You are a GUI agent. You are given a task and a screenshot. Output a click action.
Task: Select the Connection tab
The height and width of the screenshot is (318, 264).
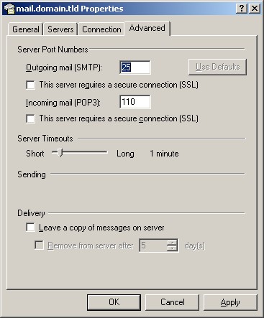101,29
